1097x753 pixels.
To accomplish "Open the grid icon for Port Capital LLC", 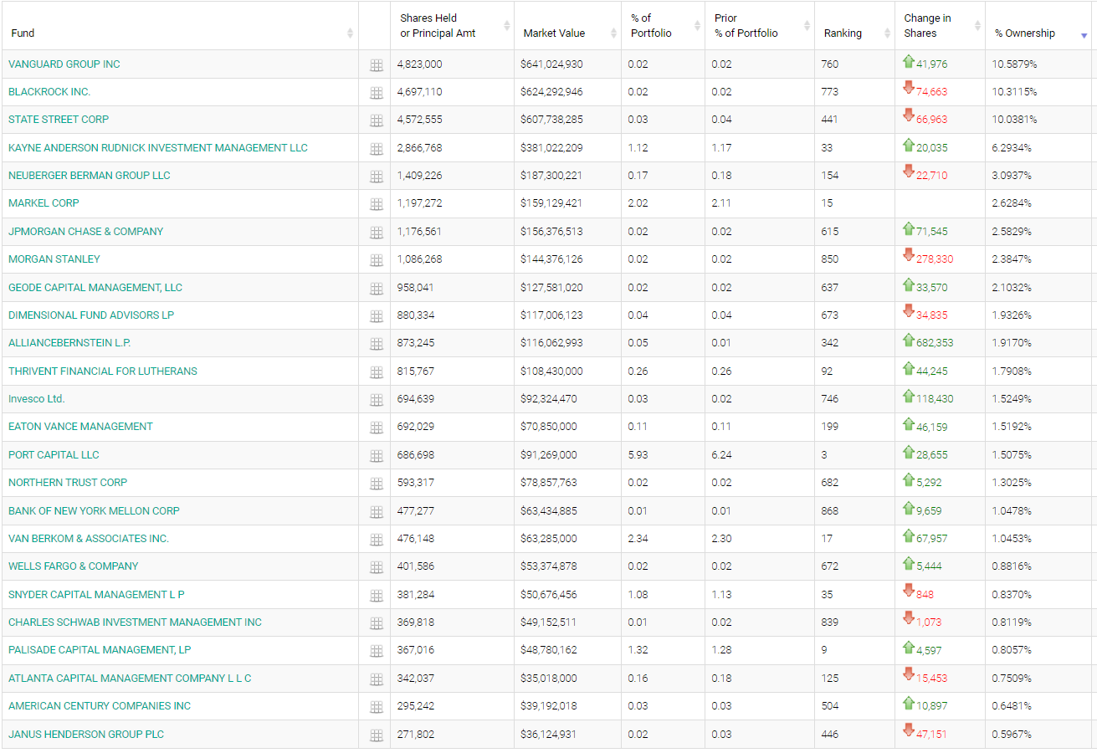I will click(377, 456).
